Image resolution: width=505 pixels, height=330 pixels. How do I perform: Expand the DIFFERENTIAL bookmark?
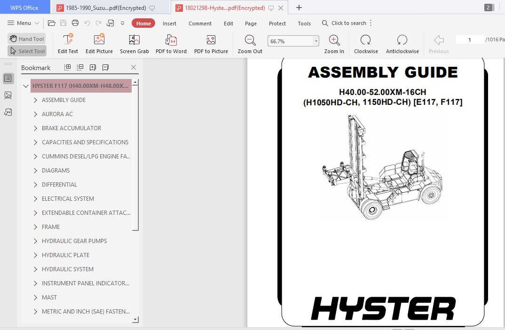coord(35,185)
